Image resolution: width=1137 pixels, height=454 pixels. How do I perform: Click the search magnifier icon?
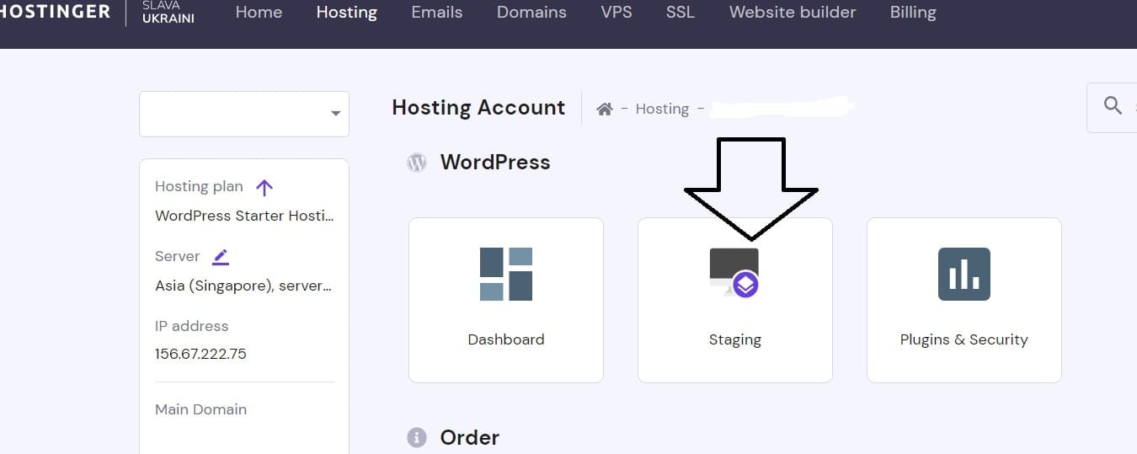point(1113,105)
